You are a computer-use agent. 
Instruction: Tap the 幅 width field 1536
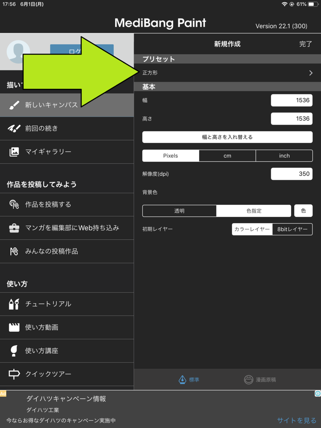point(292,100)
